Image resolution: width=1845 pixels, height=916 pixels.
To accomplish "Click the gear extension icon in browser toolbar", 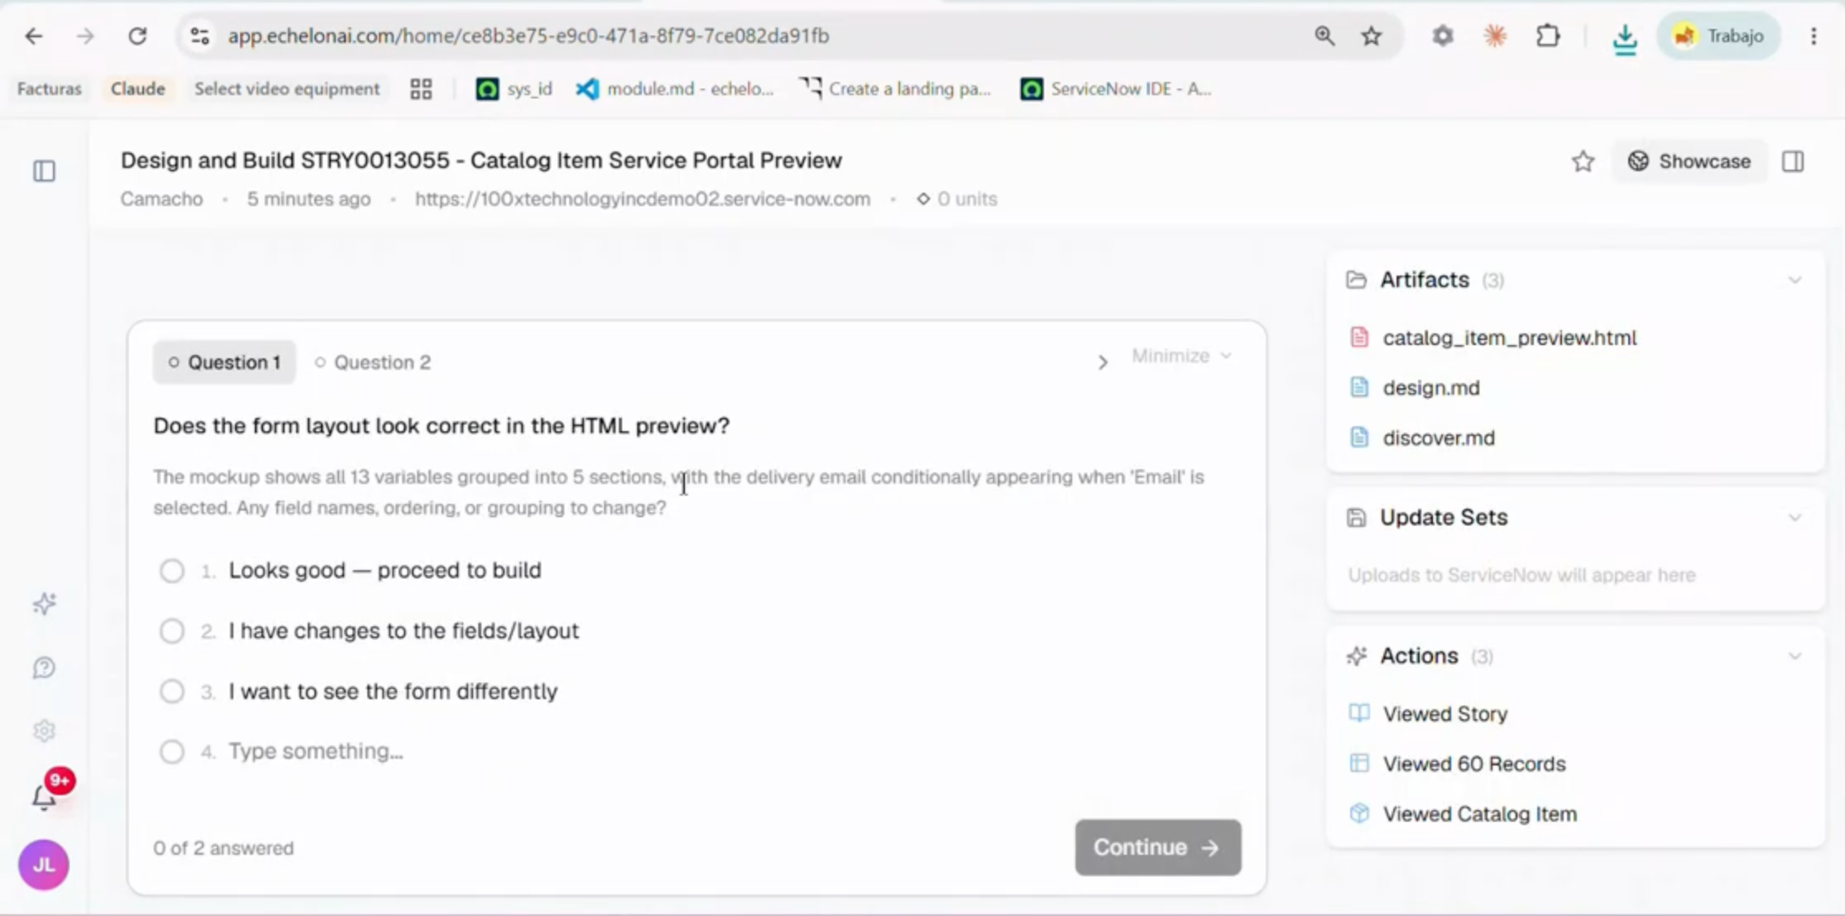I will (1443, 36).
